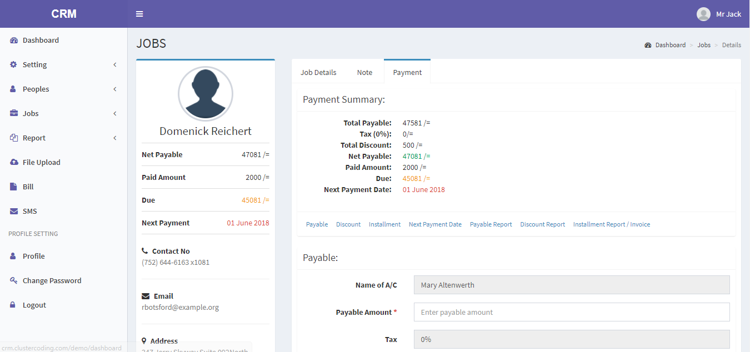The height and width of the screenshot is (352, 750).
Task: Click the Installment link
Action: (384, 225)
